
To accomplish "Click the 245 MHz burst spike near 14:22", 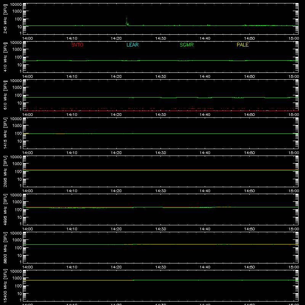I will [x=127, y=22].
